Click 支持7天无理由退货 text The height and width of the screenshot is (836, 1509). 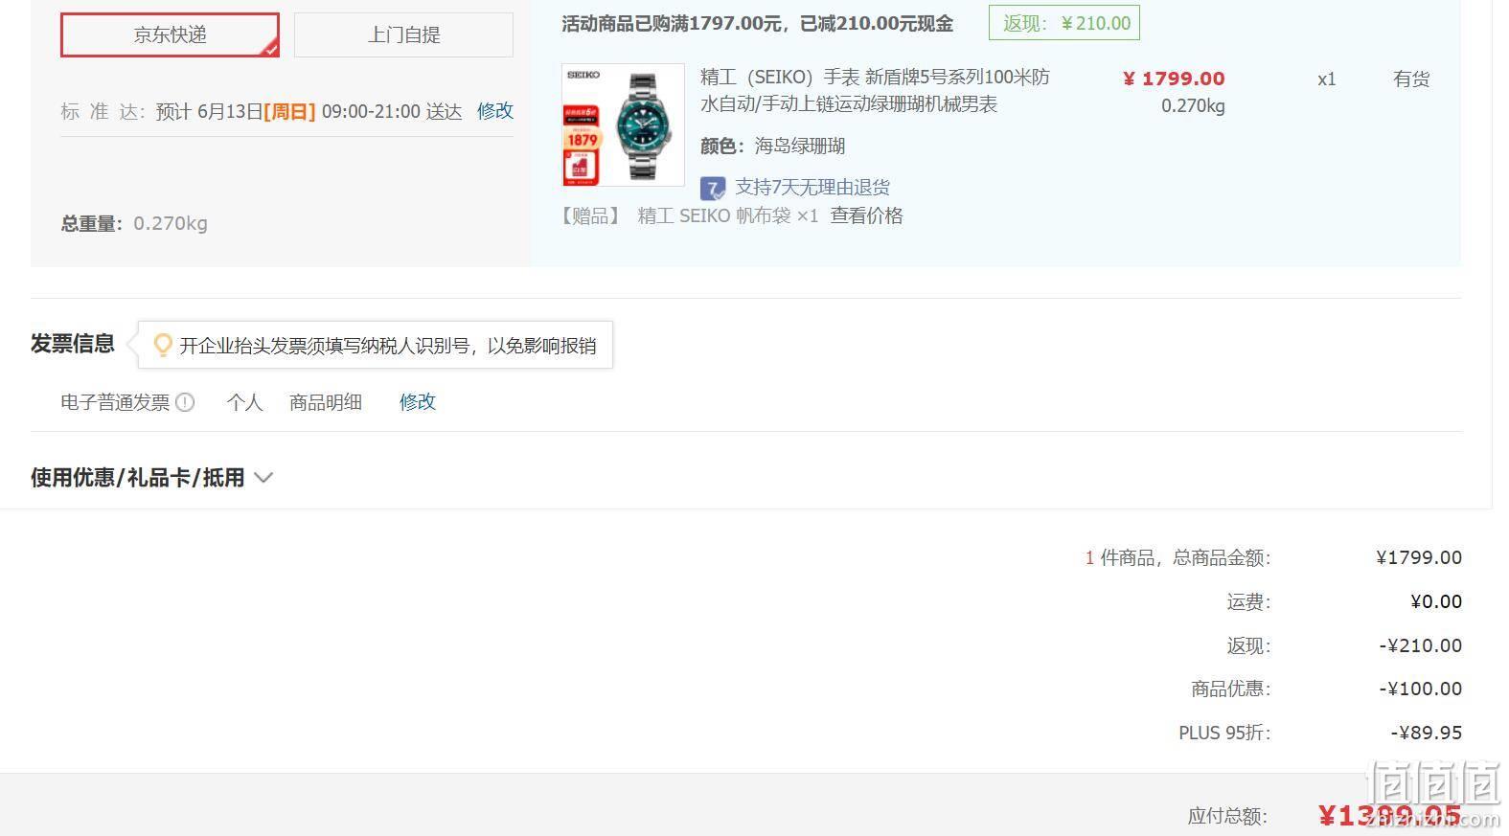pyautogui.click(x=812, y=187)
